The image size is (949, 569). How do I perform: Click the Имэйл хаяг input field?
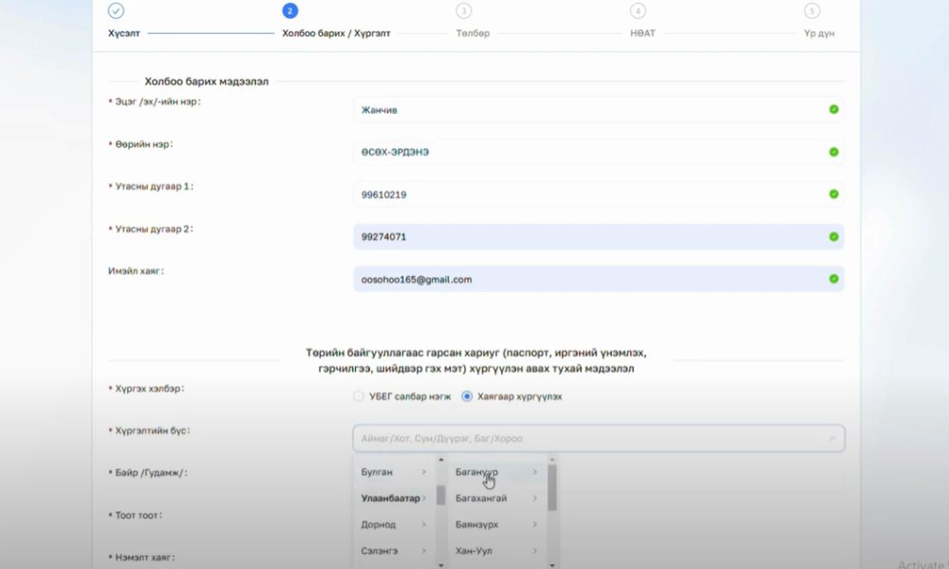click(599, 279)
